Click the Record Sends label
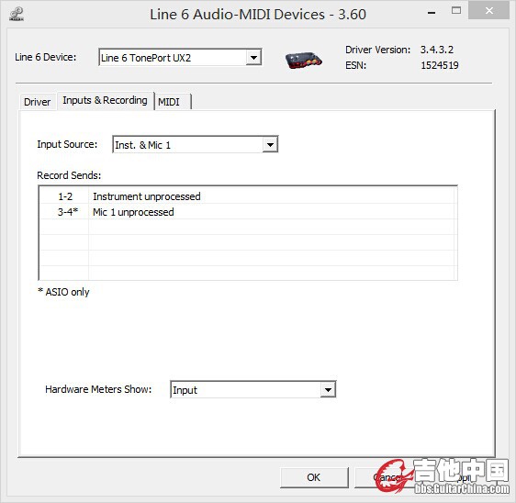516x503 pixels. (69, 175)
